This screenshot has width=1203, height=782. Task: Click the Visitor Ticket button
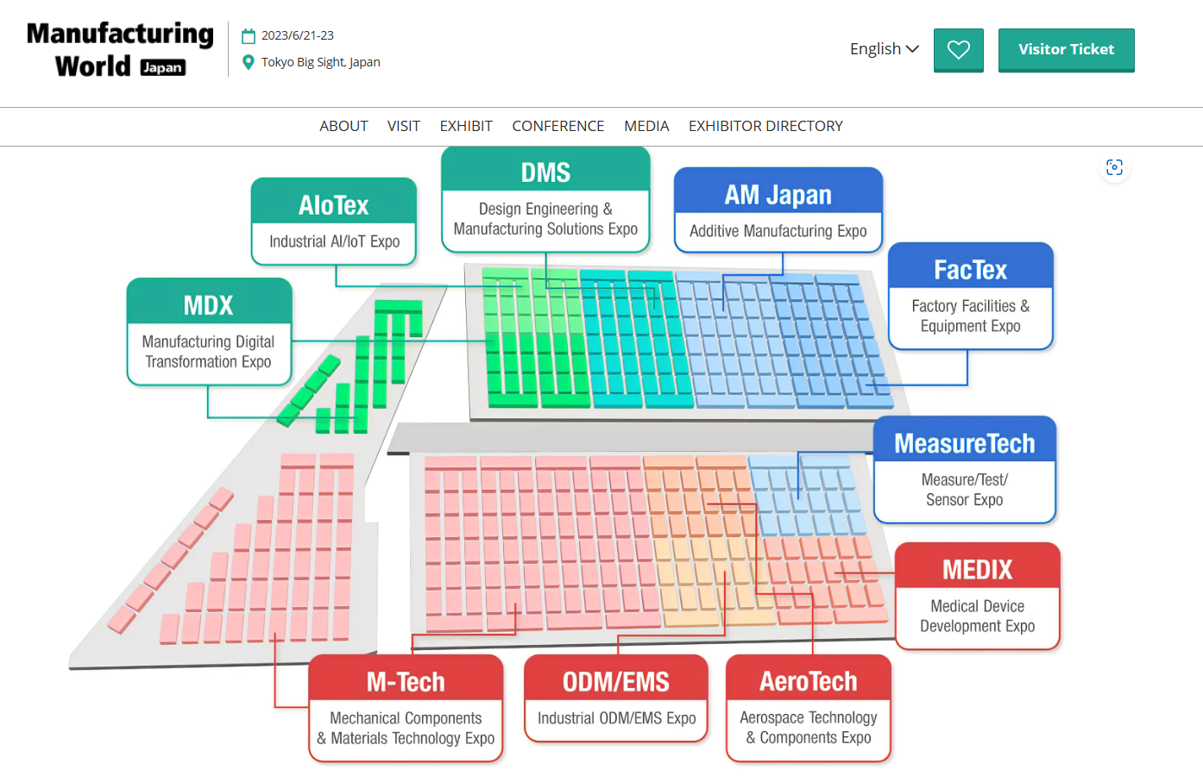[1066, 50]
